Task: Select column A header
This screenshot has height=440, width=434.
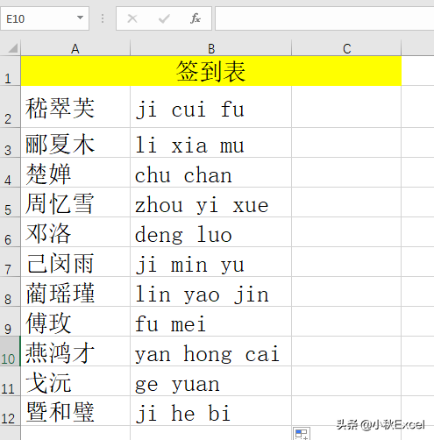Action: click(x=75, y=48)
